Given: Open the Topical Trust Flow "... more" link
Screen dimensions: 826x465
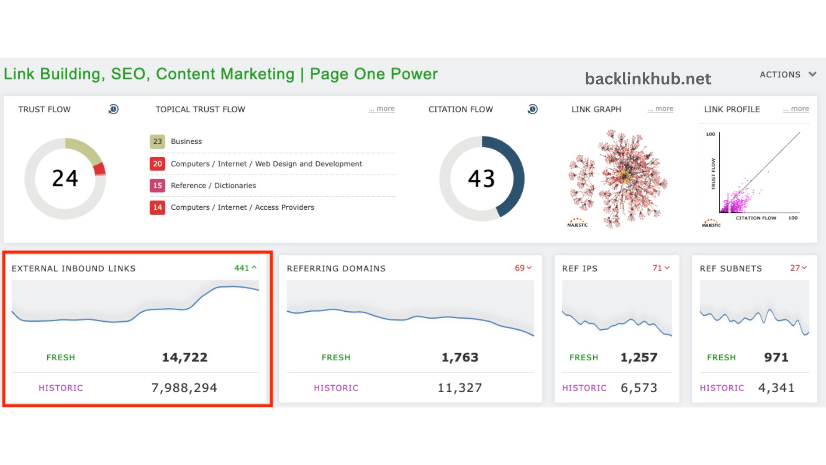Looking at the screenshot, I should pos(381,108).
